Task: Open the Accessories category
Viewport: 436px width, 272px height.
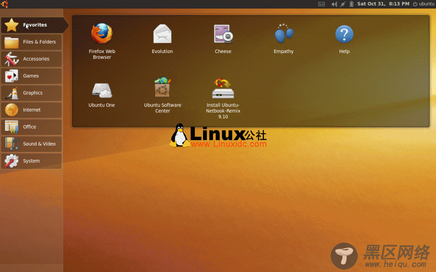Action: pyautogui.click(x=31, y=59)
